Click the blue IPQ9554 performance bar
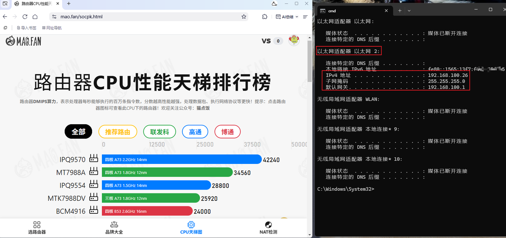 pyautogui.click(x=156, y=185)
